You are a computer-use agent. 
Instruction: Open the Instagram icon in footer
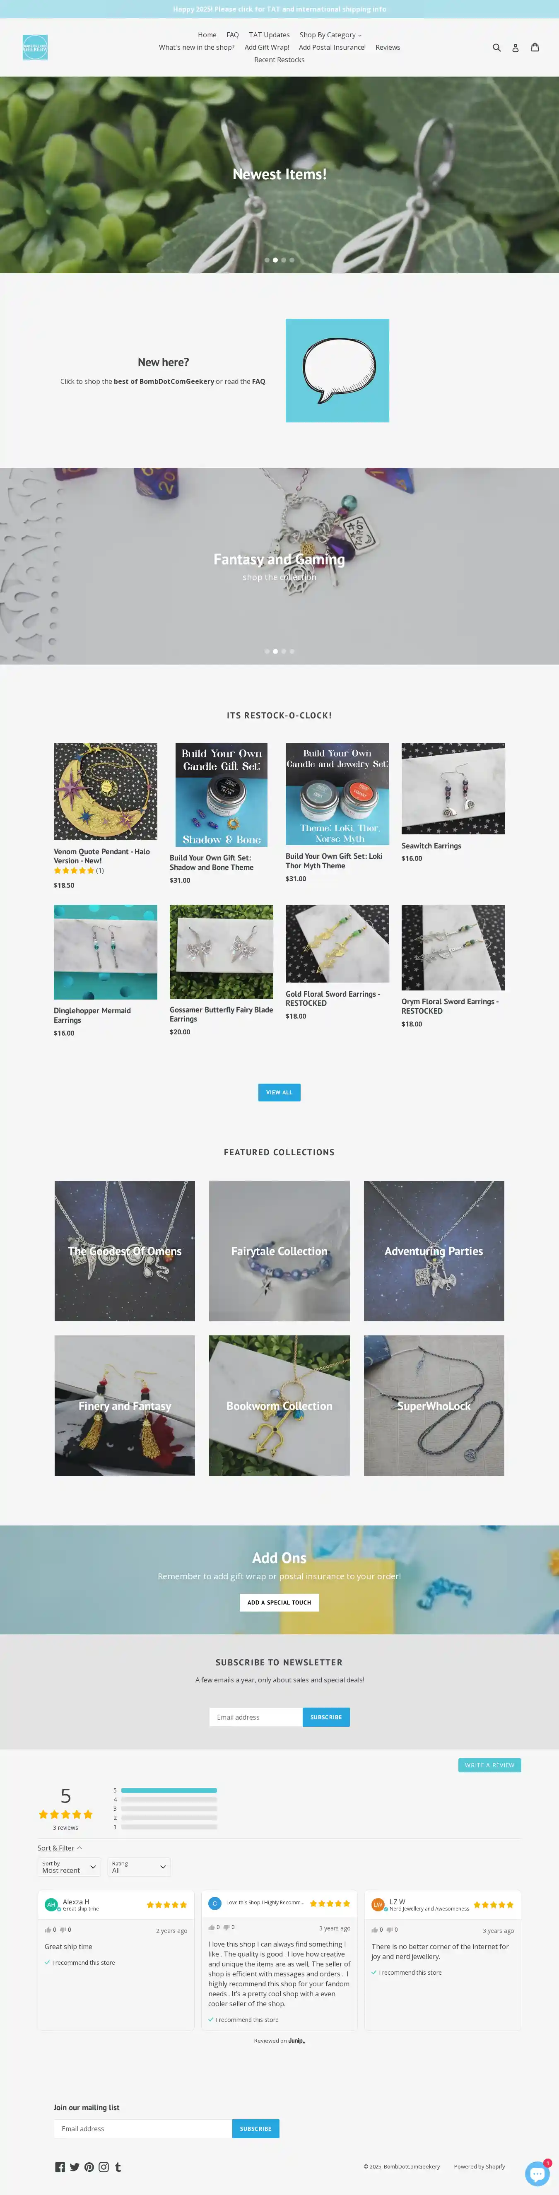click(x=103, y=2167)
